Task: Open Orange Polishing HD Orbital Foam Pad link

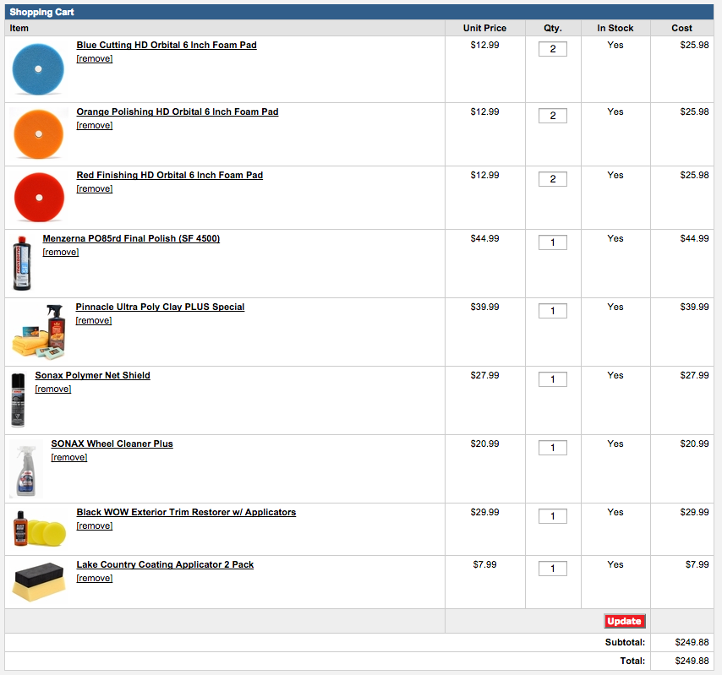Action: coord(178,112)
